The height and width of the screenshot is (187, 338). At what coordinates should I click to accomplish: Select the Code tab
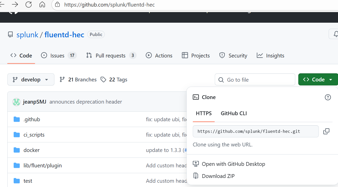[21, 55]
